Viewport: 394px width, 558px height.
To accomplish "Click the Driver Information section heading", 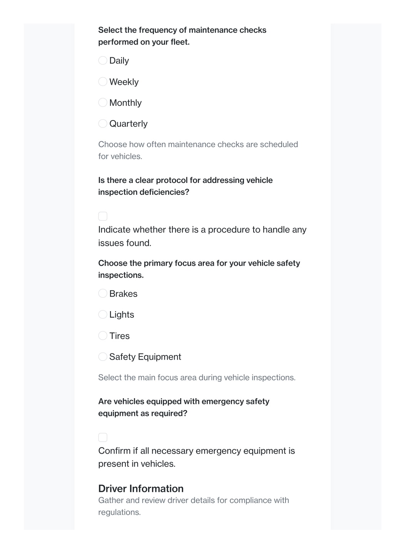I will coord(141,488).
